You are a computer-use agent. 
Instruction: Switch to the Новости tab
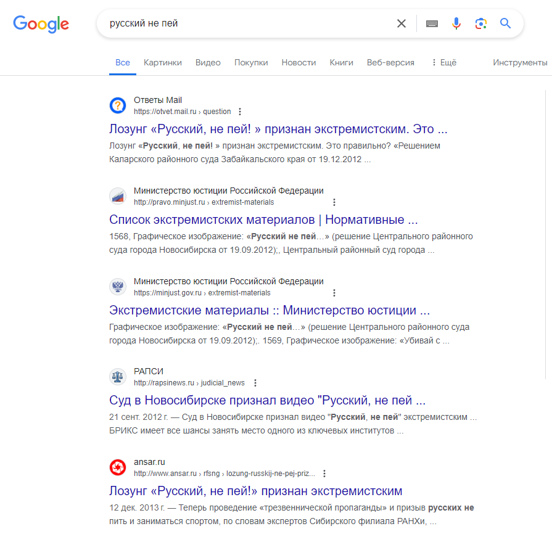[299, 62]
